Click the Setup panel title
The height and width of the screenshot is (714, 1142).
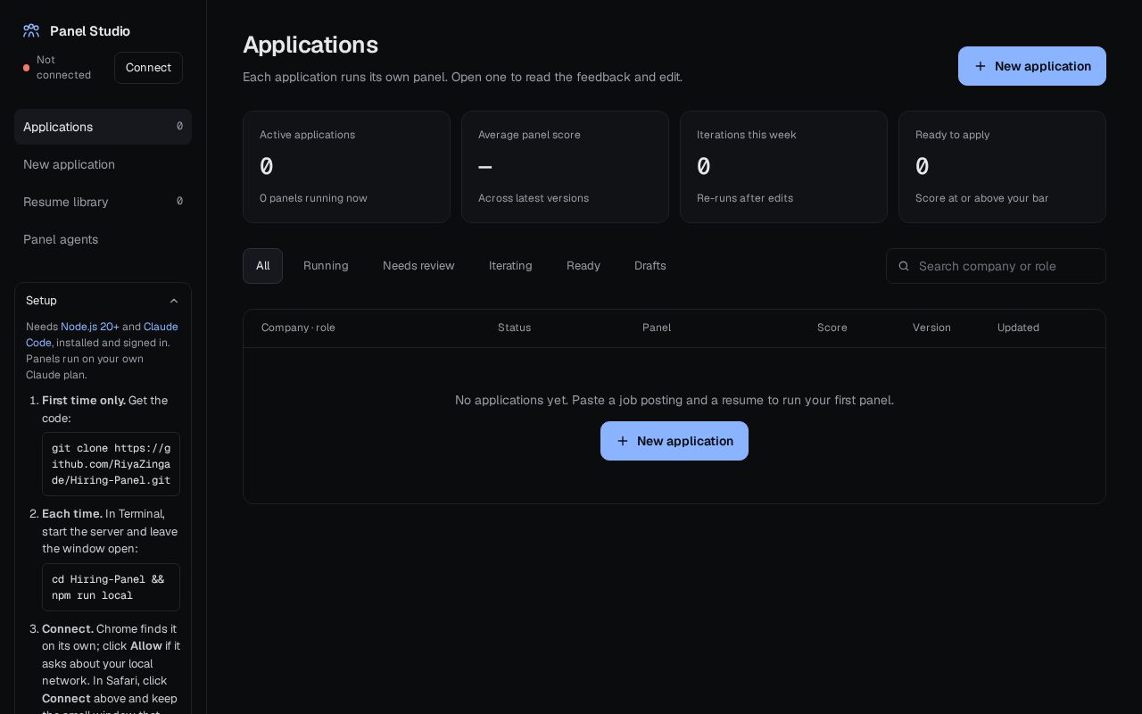(41, 301)
